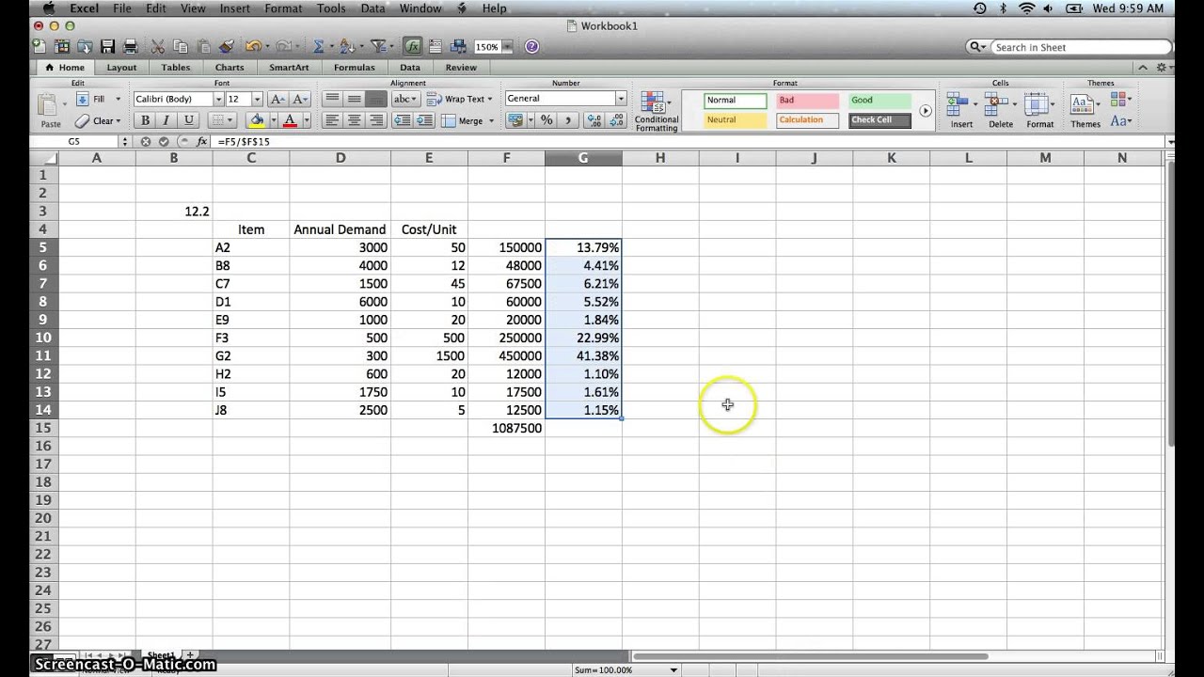Align text right in cell
The height and width of the screenshot is (677, 1204).
(x=376, y=120)
